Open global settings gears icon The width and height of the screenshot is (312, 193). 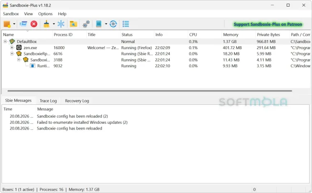click(x=86, y=24)
